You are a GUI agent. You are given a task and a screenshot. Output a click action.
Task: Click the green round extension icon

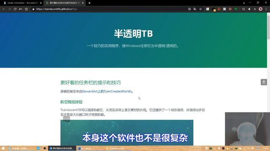[x=236, y=9]
